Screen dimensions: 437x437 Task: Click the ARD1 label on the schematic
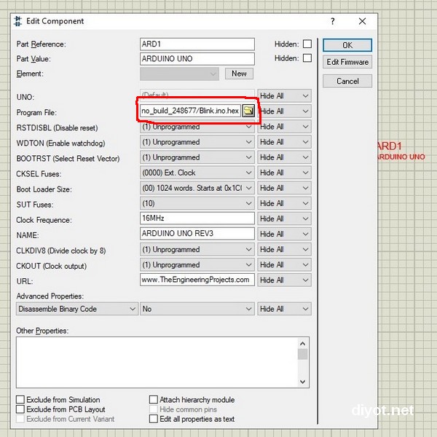pos(390,146)
